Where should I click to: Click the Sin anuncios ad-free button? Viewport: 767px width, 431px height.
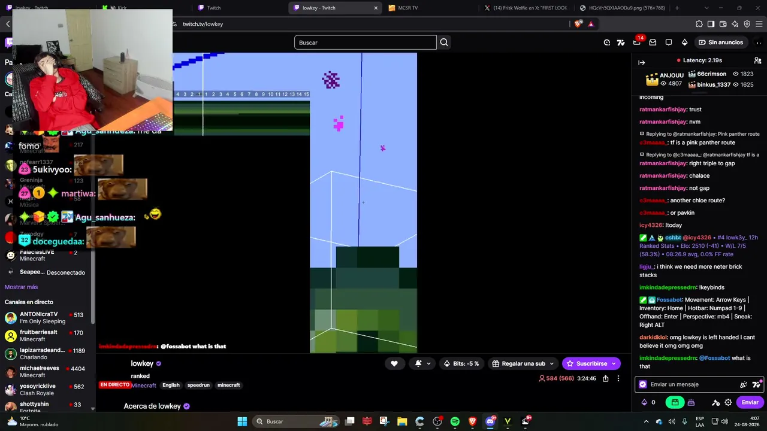tap(721, 43)
